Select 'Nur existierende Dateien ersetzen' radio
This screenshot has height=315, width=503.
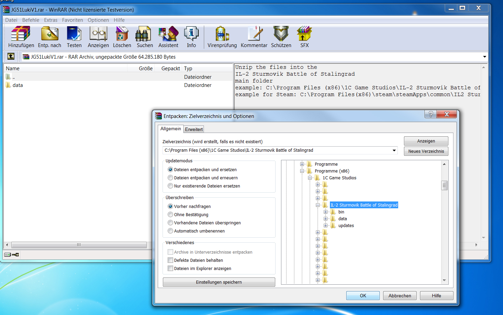tap(170, 186)
